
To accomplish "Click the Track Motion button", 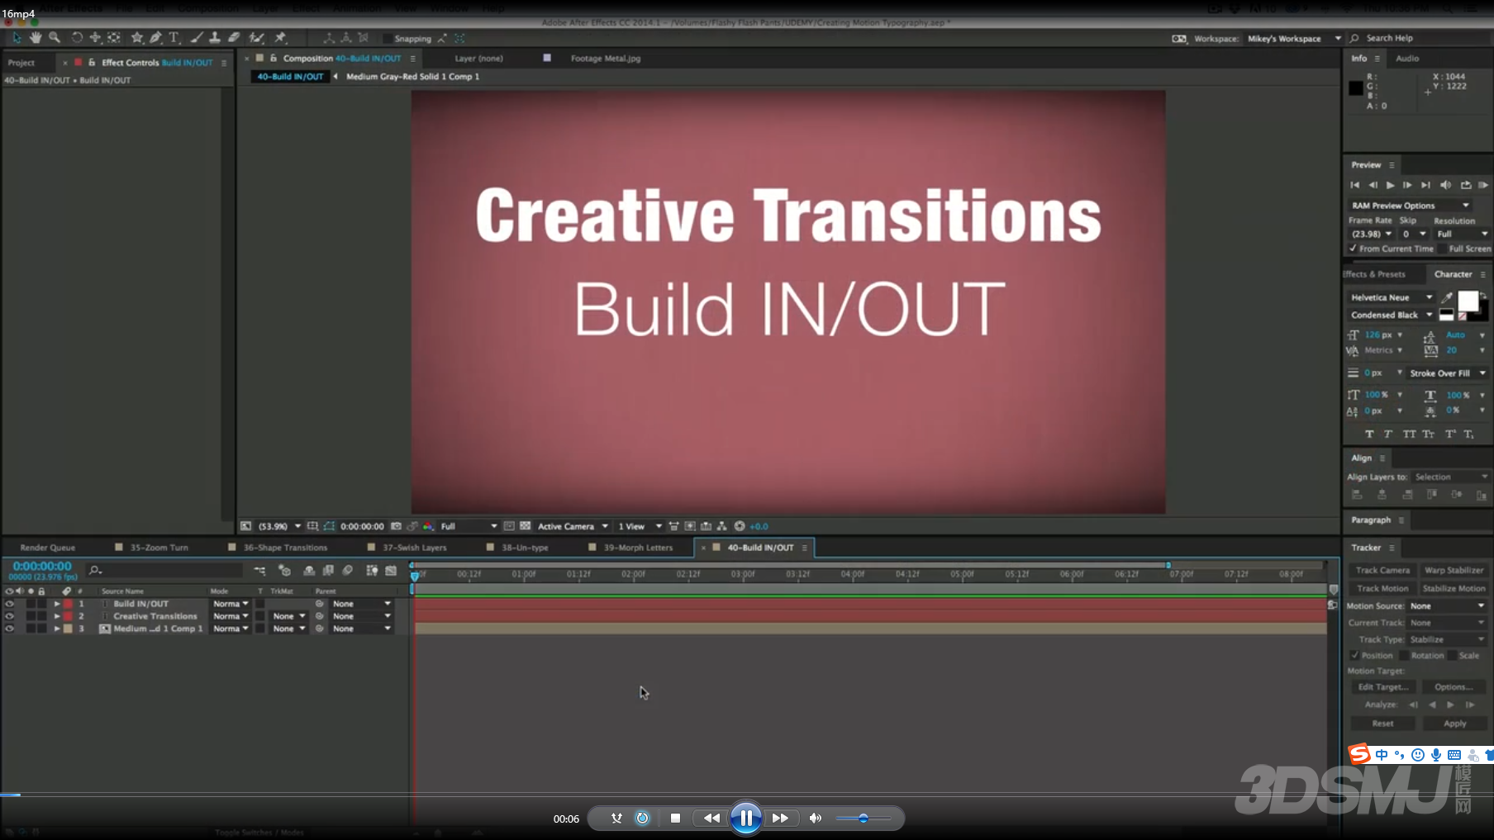I will [x=1382, y=589].
